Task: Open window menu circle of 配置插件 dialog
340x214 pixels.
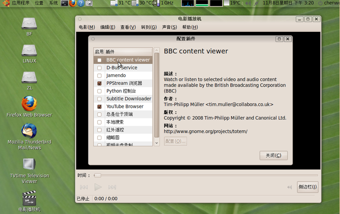Action: [x=93, y=39]
